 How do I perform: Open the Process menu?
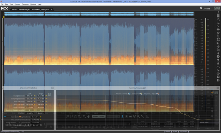coord(17,4)
